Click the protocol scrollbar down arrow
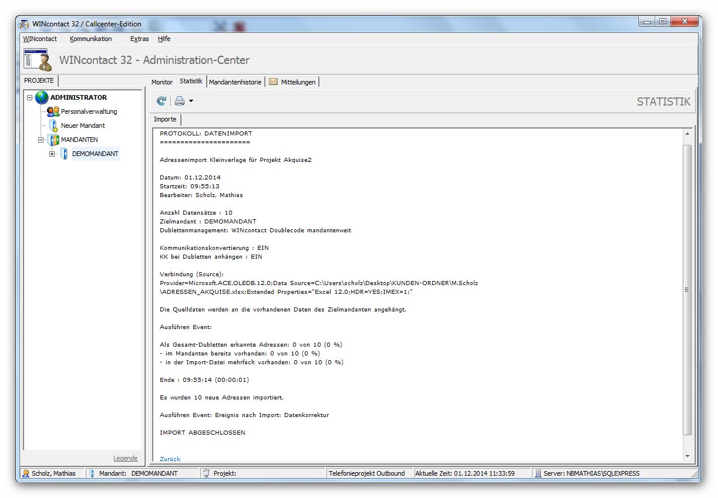Image resolution: width=718 pixels, height=498 pixels. click(687, 456)
